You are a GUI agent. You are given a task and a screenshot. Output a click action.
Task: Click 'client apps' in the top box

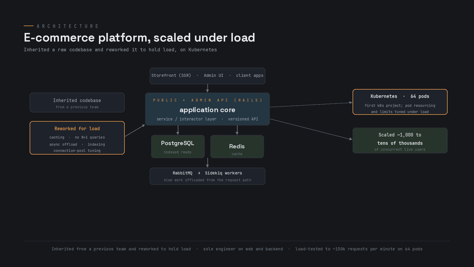(x=250, y=75)
